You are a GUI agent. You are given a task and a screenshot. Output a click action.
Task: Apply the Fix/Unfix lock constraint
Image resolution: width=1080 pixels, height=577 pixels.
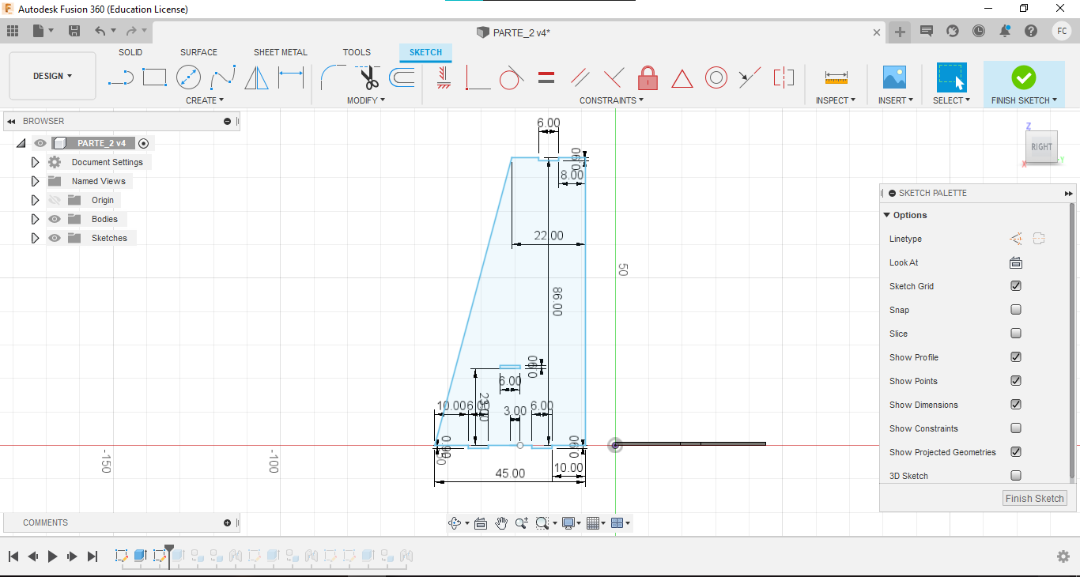click(648, 77)
